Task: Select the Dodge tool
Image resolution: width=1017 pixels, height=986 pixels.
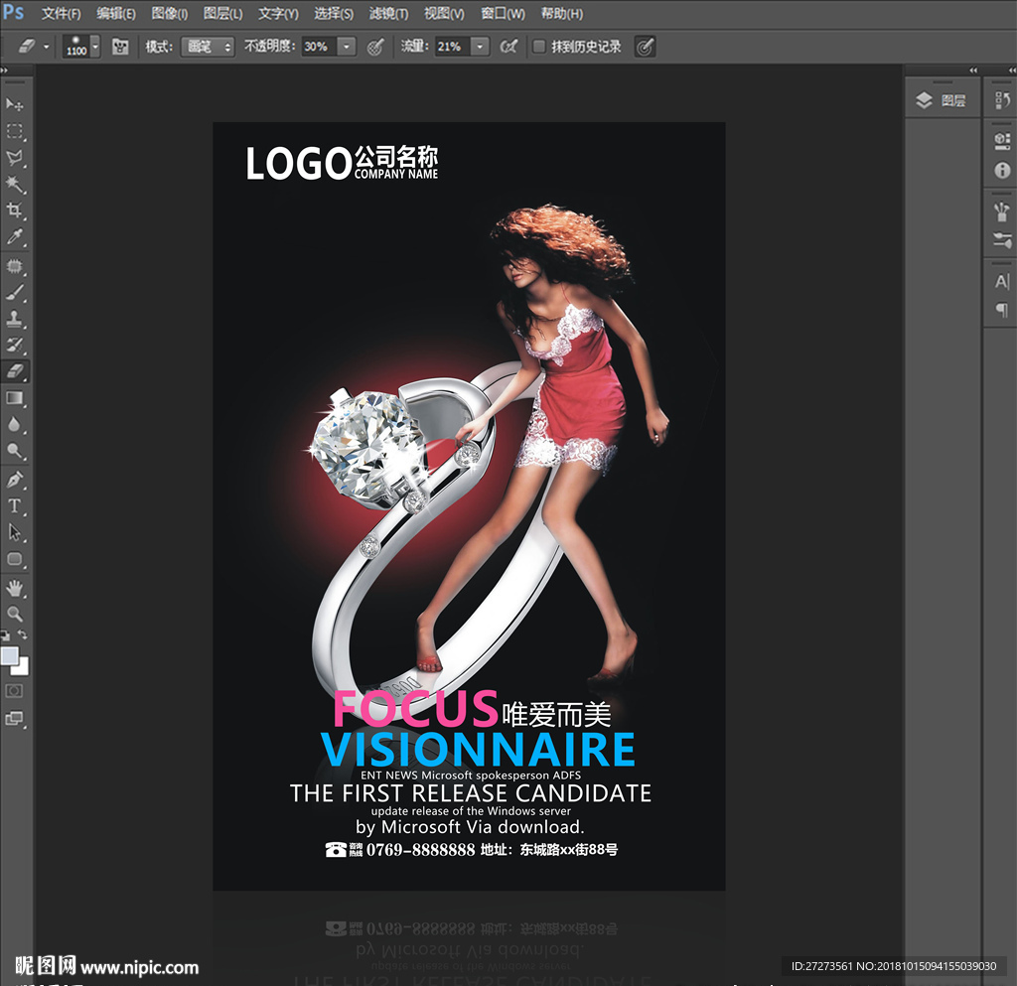Action: pyautogui.click(x=14, y=451)
